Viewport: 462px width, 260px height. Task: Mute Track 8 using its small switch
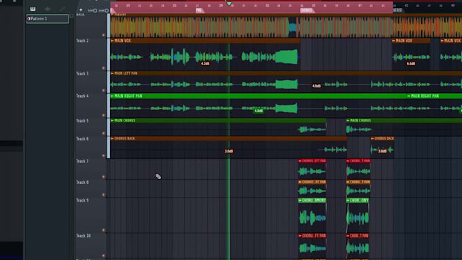coord(103,195)
